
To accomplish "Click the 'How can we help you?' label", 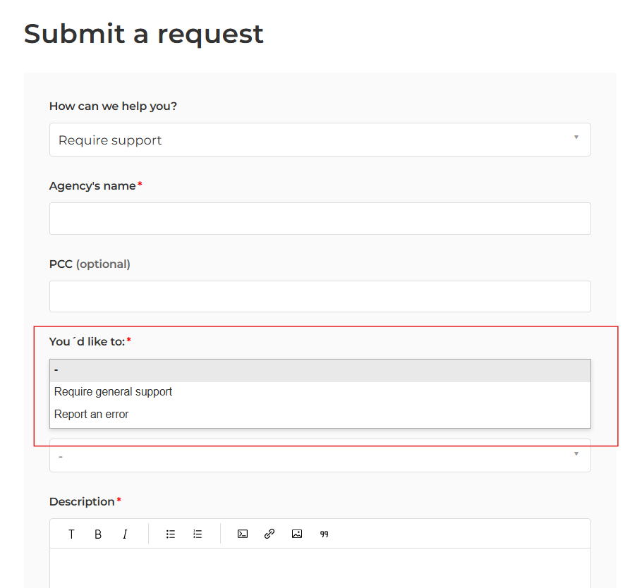I will pyautogui.click(x=113, y=106).
